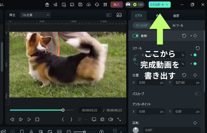
Task: Set mark in with left brace icon
Action: pyautogui.click(x=63, y=119)
